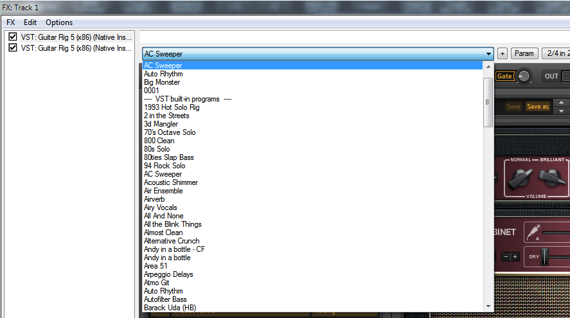570x318 pixels.
Task: Select Airy Vocals preset
Action: (312, 208)
